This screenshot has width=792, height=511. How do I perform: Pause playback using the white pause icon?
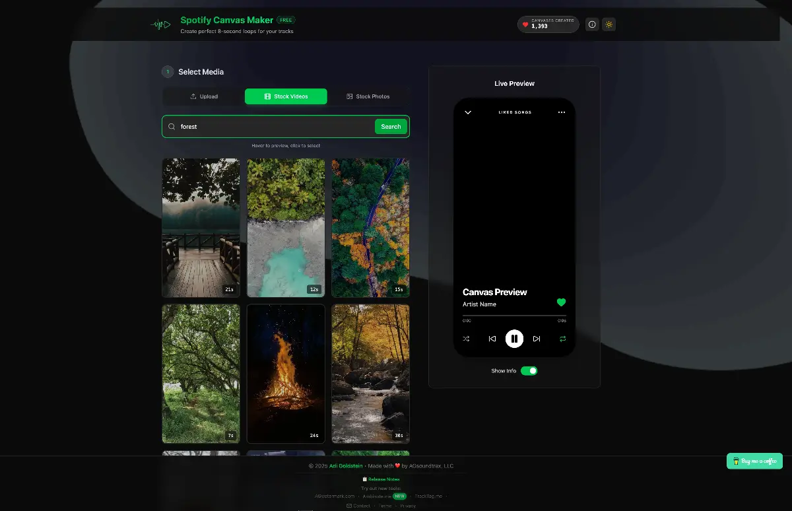click(x=514, y=339)
